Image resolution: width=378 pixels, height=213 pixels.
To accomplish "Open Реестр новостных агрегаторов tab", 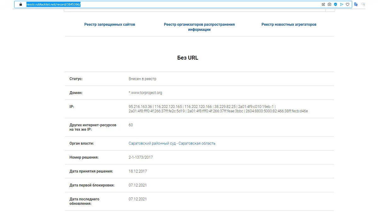I will 289,24.
